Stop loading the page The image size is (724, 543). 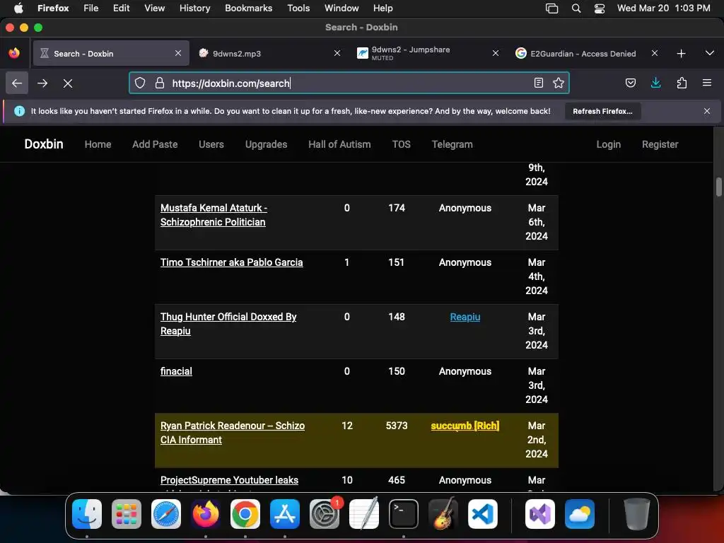click(68, 83)
